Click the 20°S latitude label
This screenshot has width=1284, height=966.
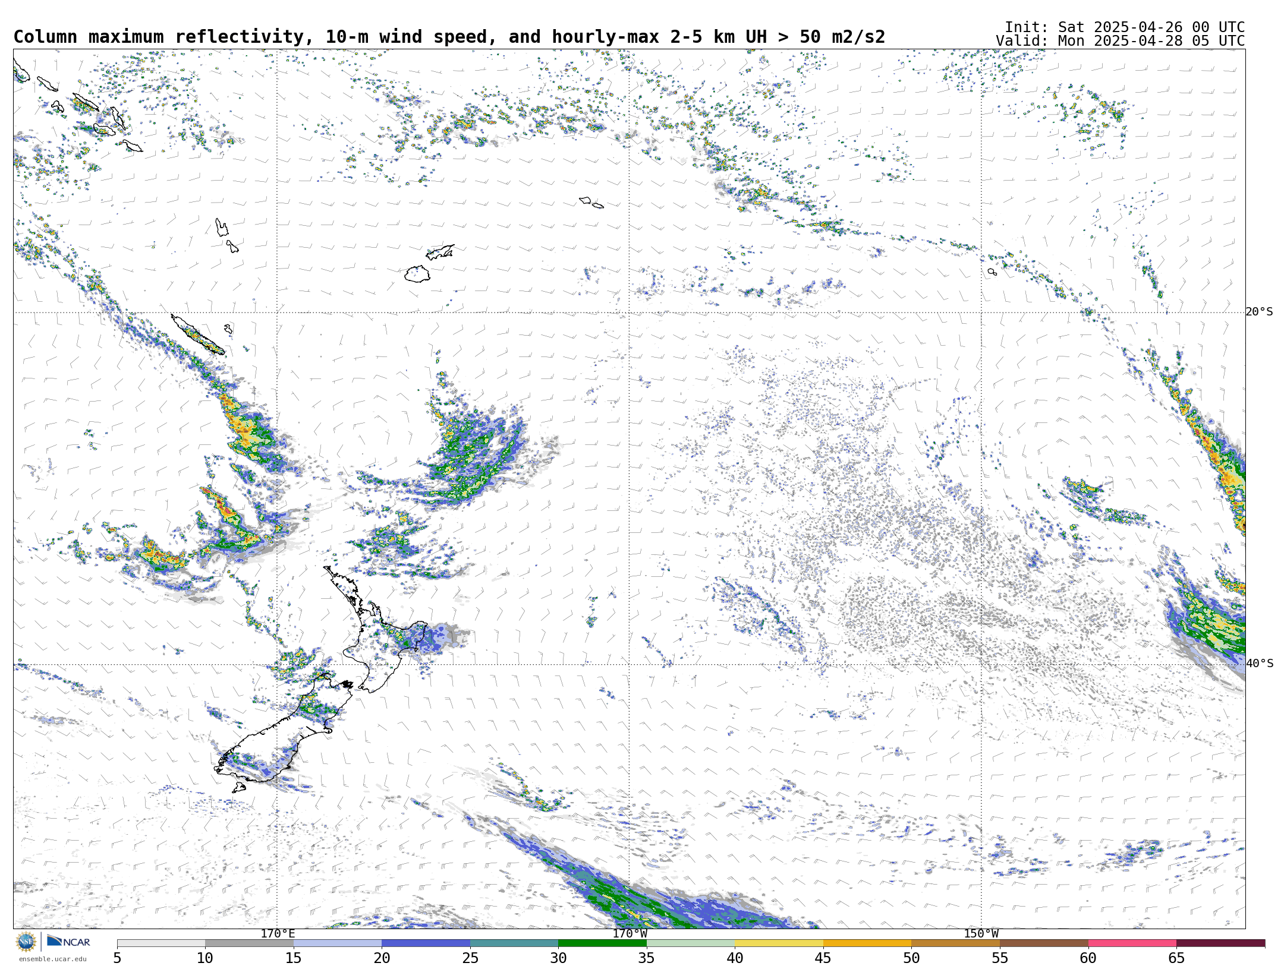1260,312
